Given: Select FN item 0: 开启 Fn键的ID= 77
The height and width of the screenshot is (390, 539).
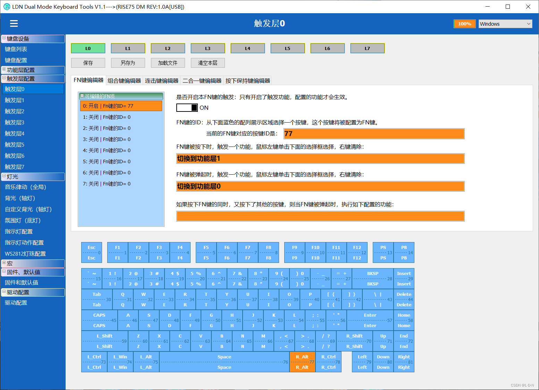Looking at the screenshot, I should pyautogui.click(x=121, y=106).
